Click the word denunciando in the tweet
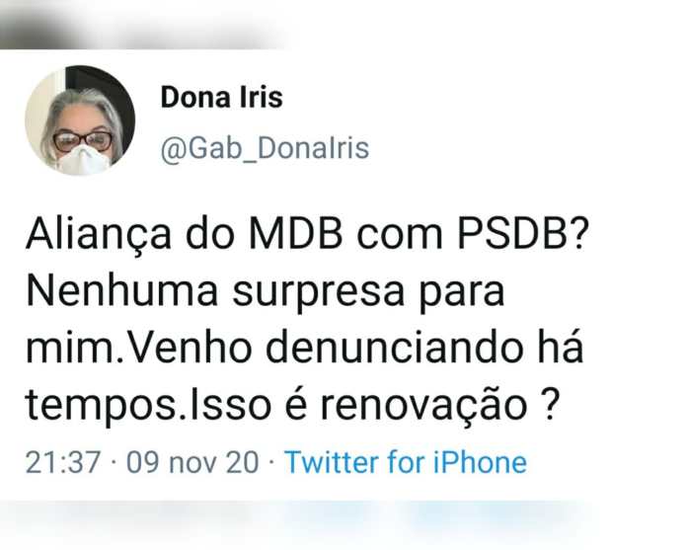687x550 pixels. [x=395, y=348]
